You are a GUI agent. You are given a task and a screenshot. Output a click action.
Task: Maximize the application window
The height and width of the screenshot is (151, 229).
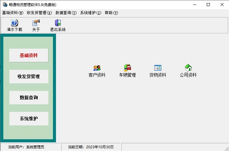pyautogui.click(x=208, y=5)
